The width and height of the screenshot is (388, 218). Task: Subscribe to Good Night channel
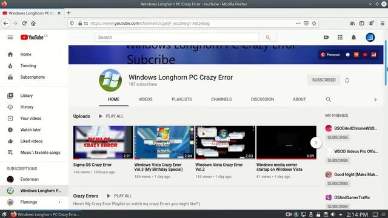(x=338, y=183)
